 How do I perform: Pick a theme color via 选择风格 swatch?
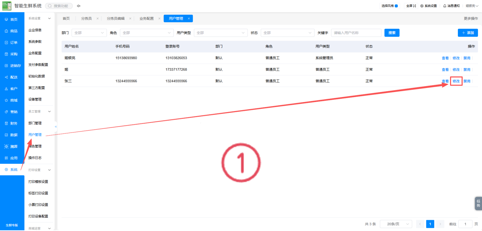(396, 6)
